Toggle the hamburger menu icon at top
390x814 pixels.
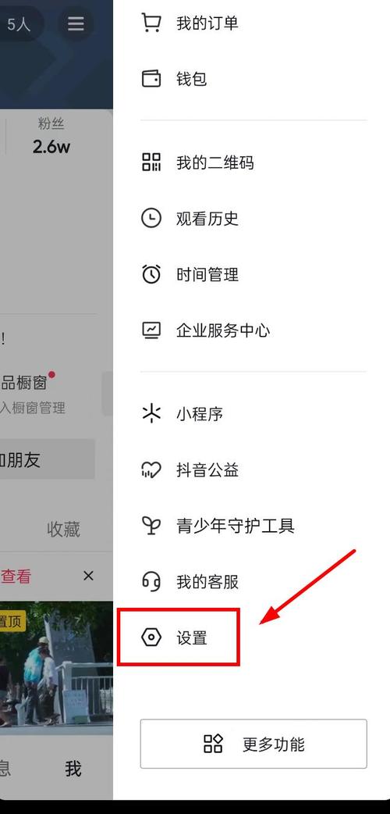[76, 23]
